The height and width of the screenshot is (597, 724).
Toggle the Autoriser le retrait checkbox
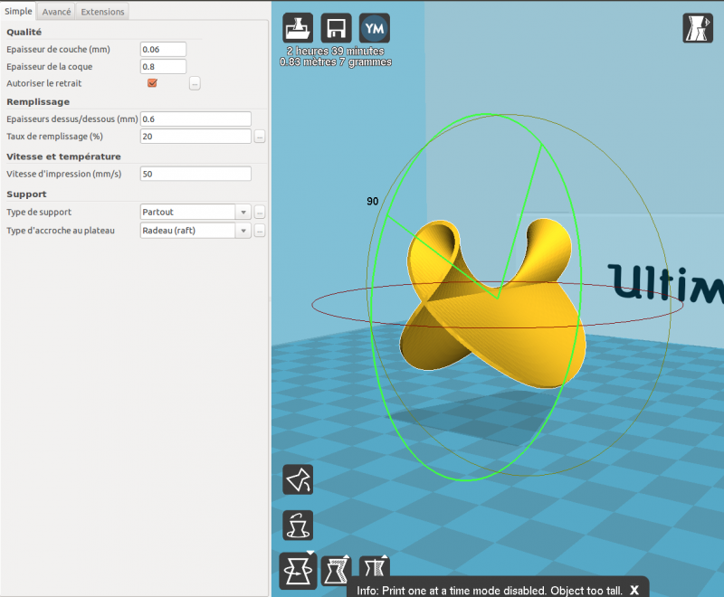tap(152, 83)
